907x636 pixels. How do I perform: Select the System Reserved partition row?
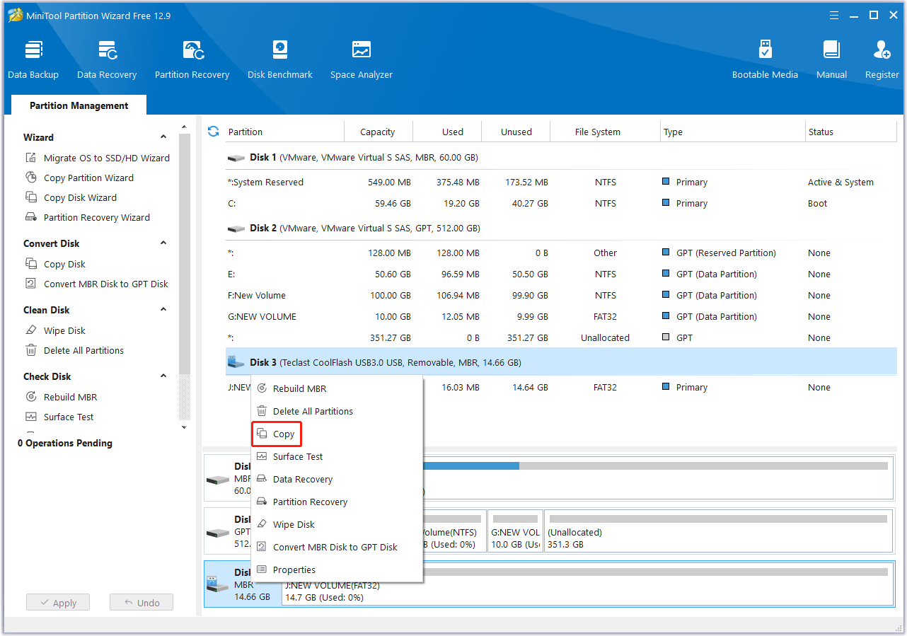(x=561, y=182)
